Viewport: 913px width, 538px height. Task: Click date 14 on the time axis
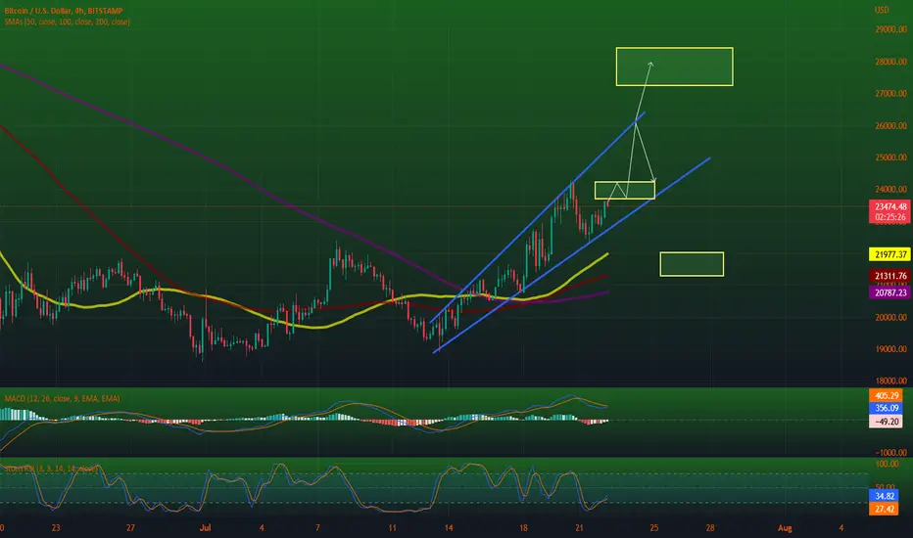449,528
